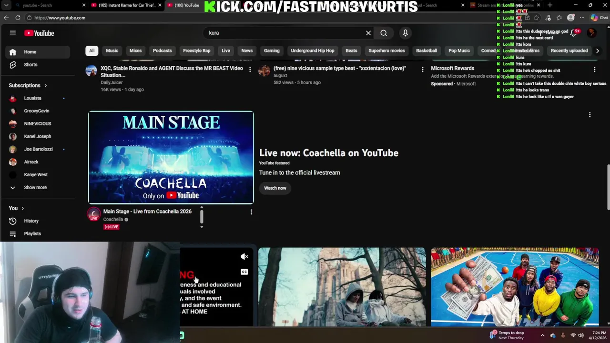This screenshot has width=610, height=343.
Task: Open options for Coachella featured banner
Action: (590, 115)
